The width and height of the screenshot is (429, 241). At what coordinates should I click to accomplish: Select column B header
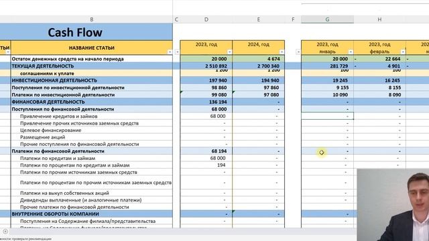point(92,19)
